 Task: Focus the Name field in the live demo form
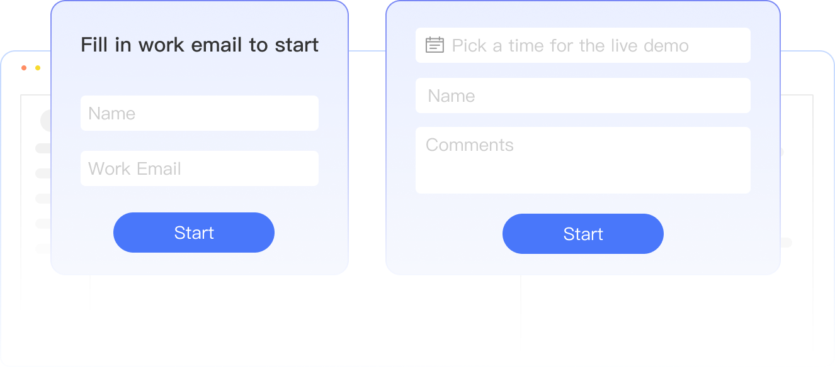582,96
